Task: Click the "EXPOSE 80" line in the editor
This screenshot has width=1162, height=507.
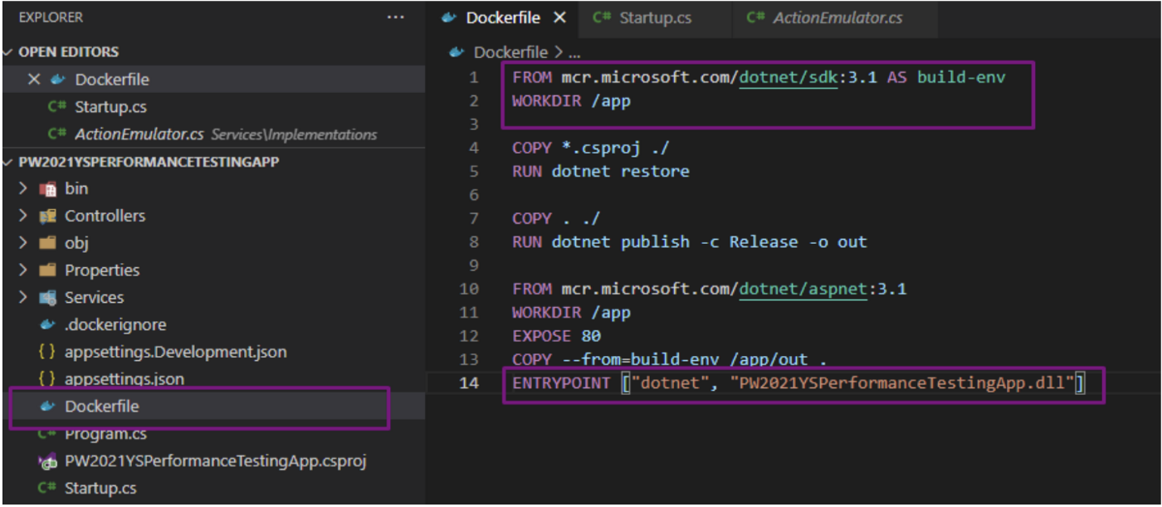Action: coord(557,336)
